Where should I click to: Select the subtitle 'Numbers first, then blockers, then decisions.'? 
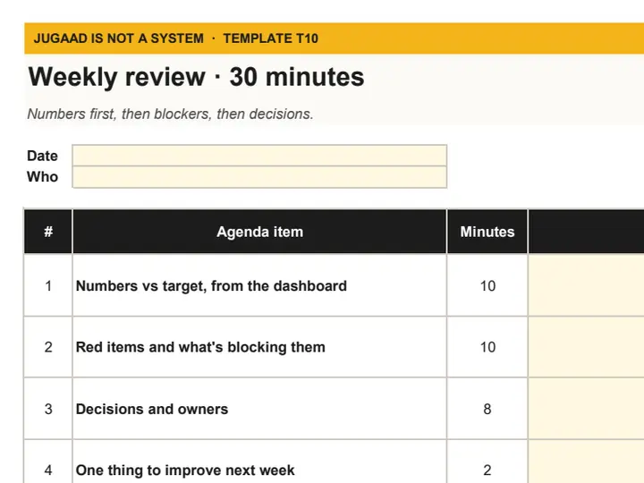(x=171, y=114)
